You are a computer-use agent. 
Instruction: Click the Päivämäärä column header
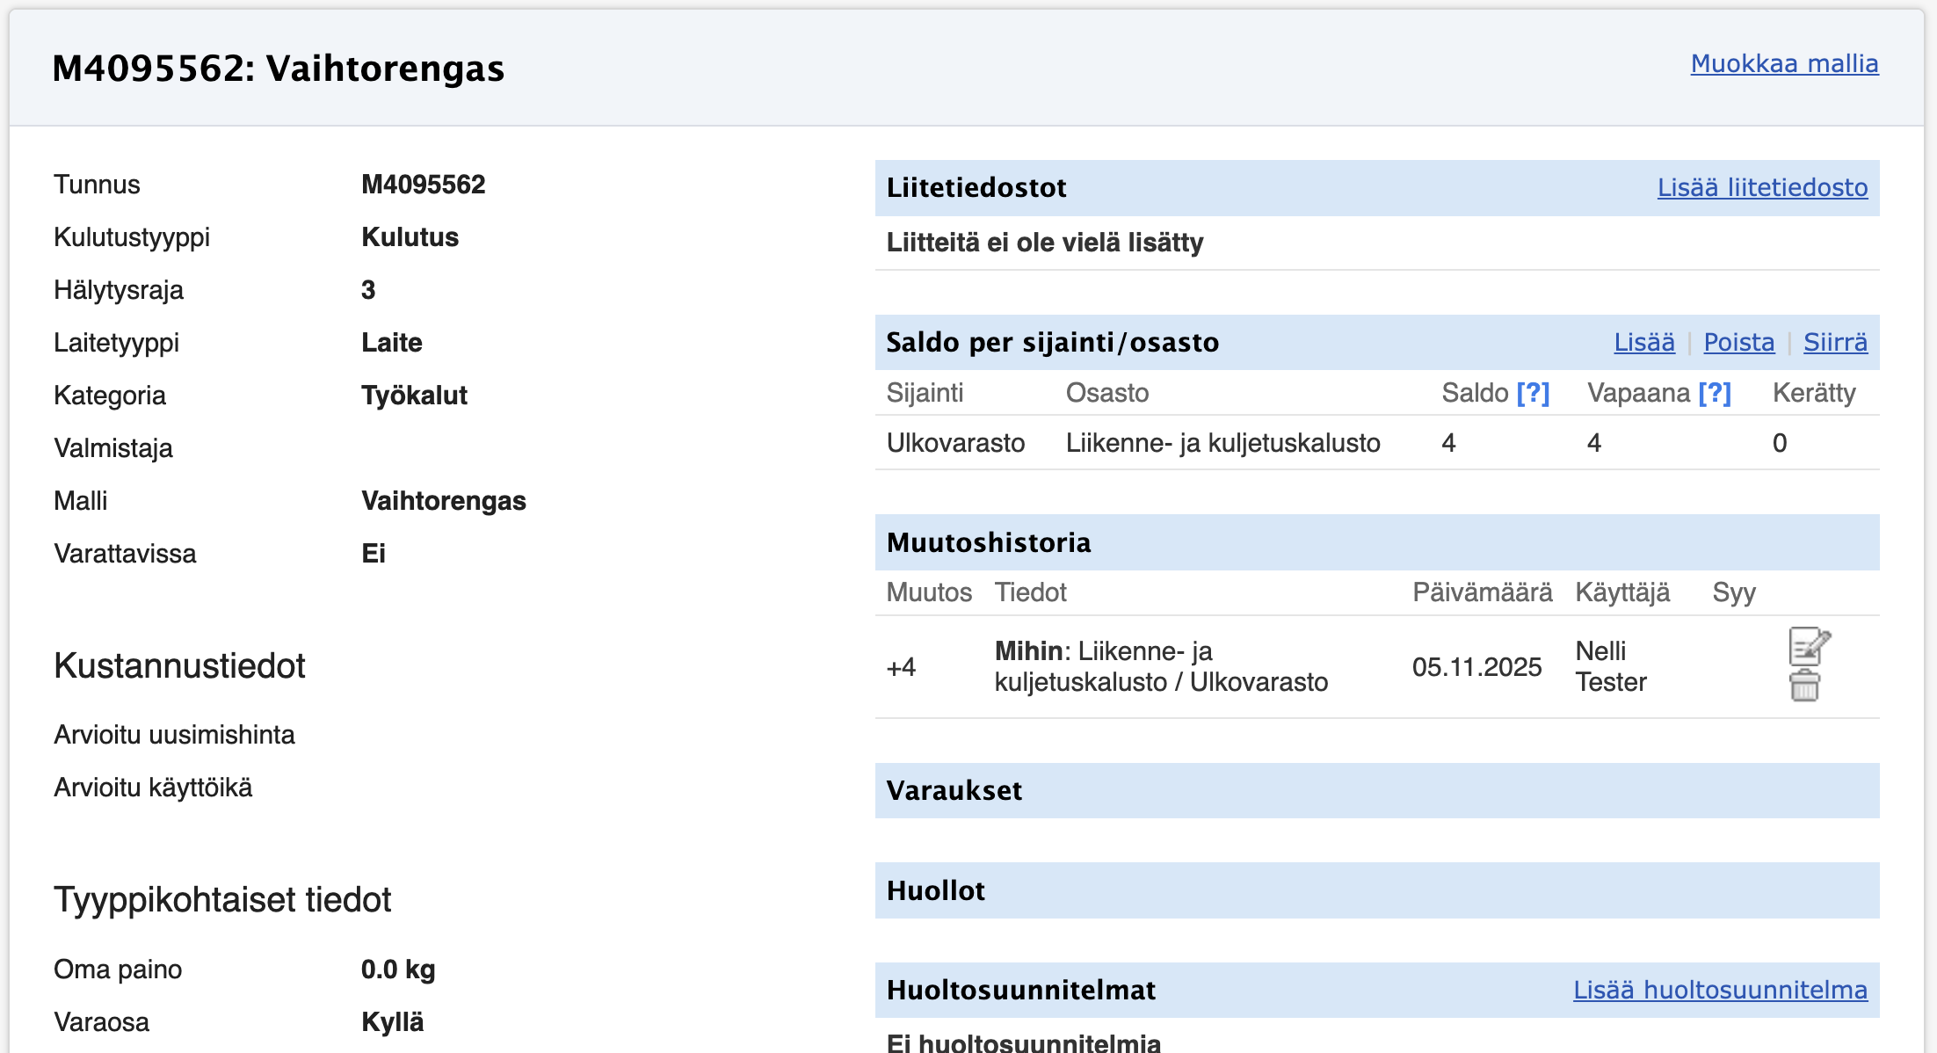tap(1482, 592)
